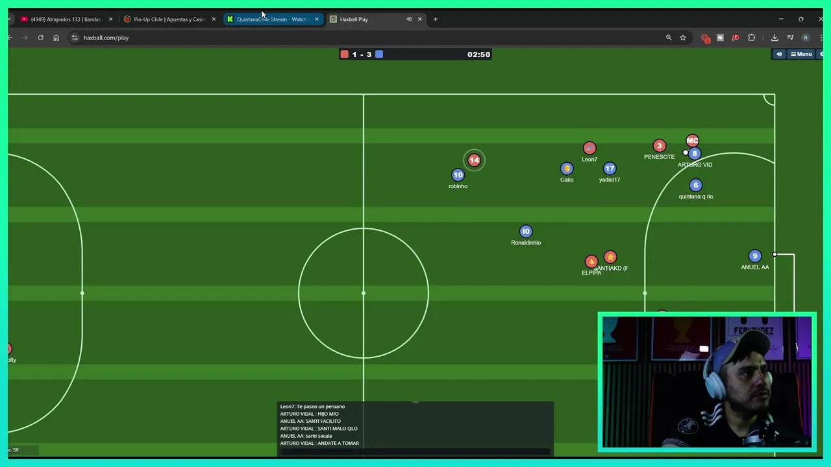Go to browser home page

56,38
